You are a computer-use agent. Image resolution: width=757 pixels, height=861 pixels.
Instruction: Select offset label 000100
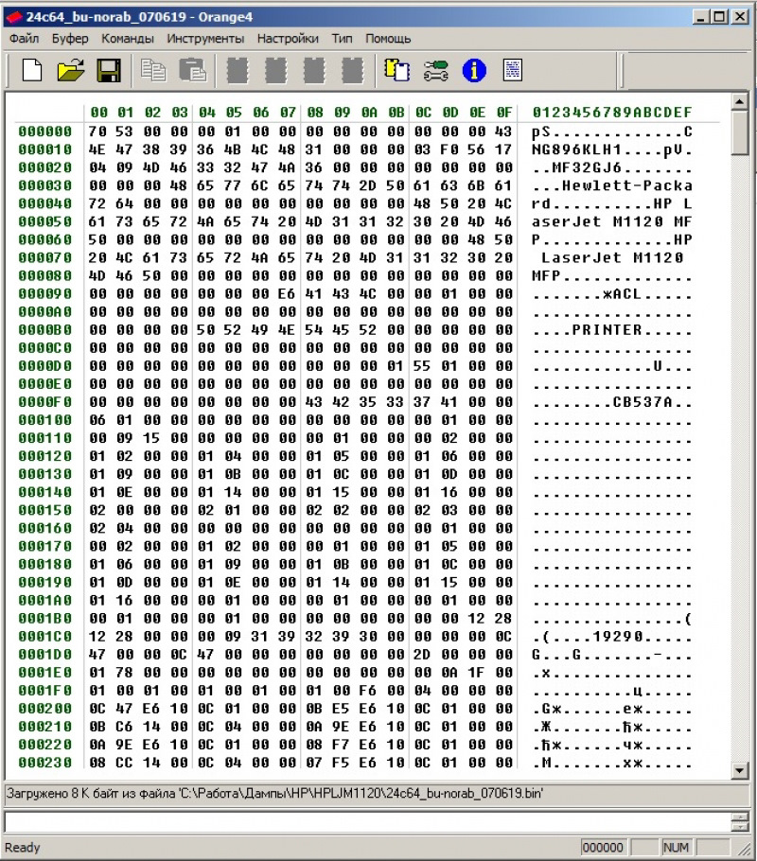coord(45,420)
